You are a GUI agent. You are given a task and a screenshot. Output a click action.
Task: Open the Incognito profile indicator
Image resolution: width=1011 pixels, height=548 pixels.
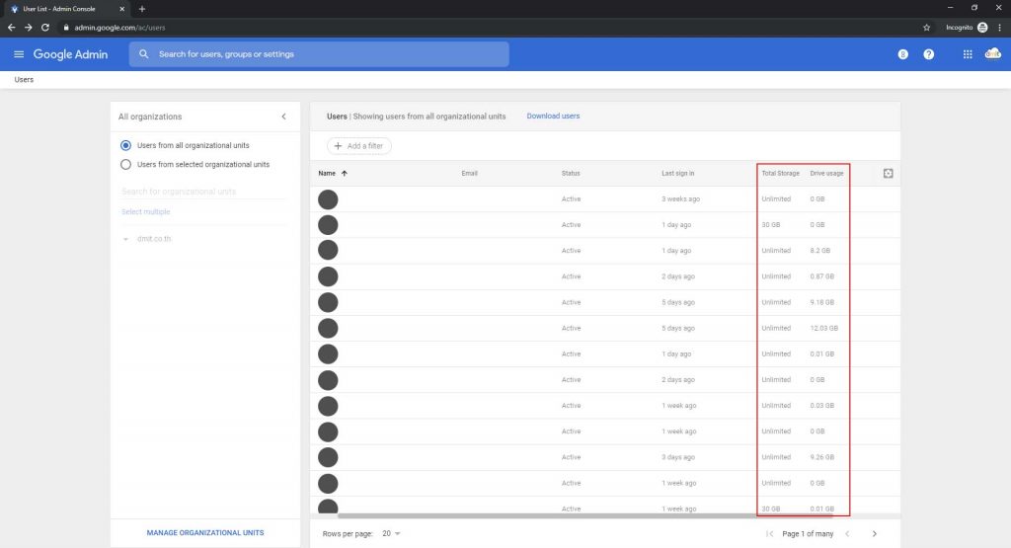[x=967, y=27]
